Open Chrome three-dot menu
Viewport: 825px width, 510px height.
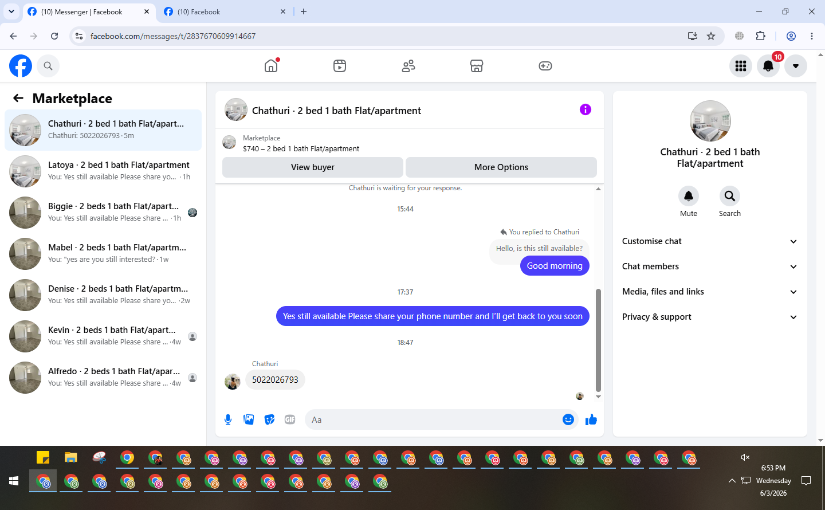[812, 36]
